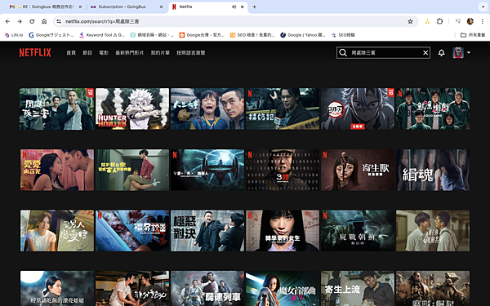
Task: Go forward using browser forward arrow
Action: click(x=20, y=21)
